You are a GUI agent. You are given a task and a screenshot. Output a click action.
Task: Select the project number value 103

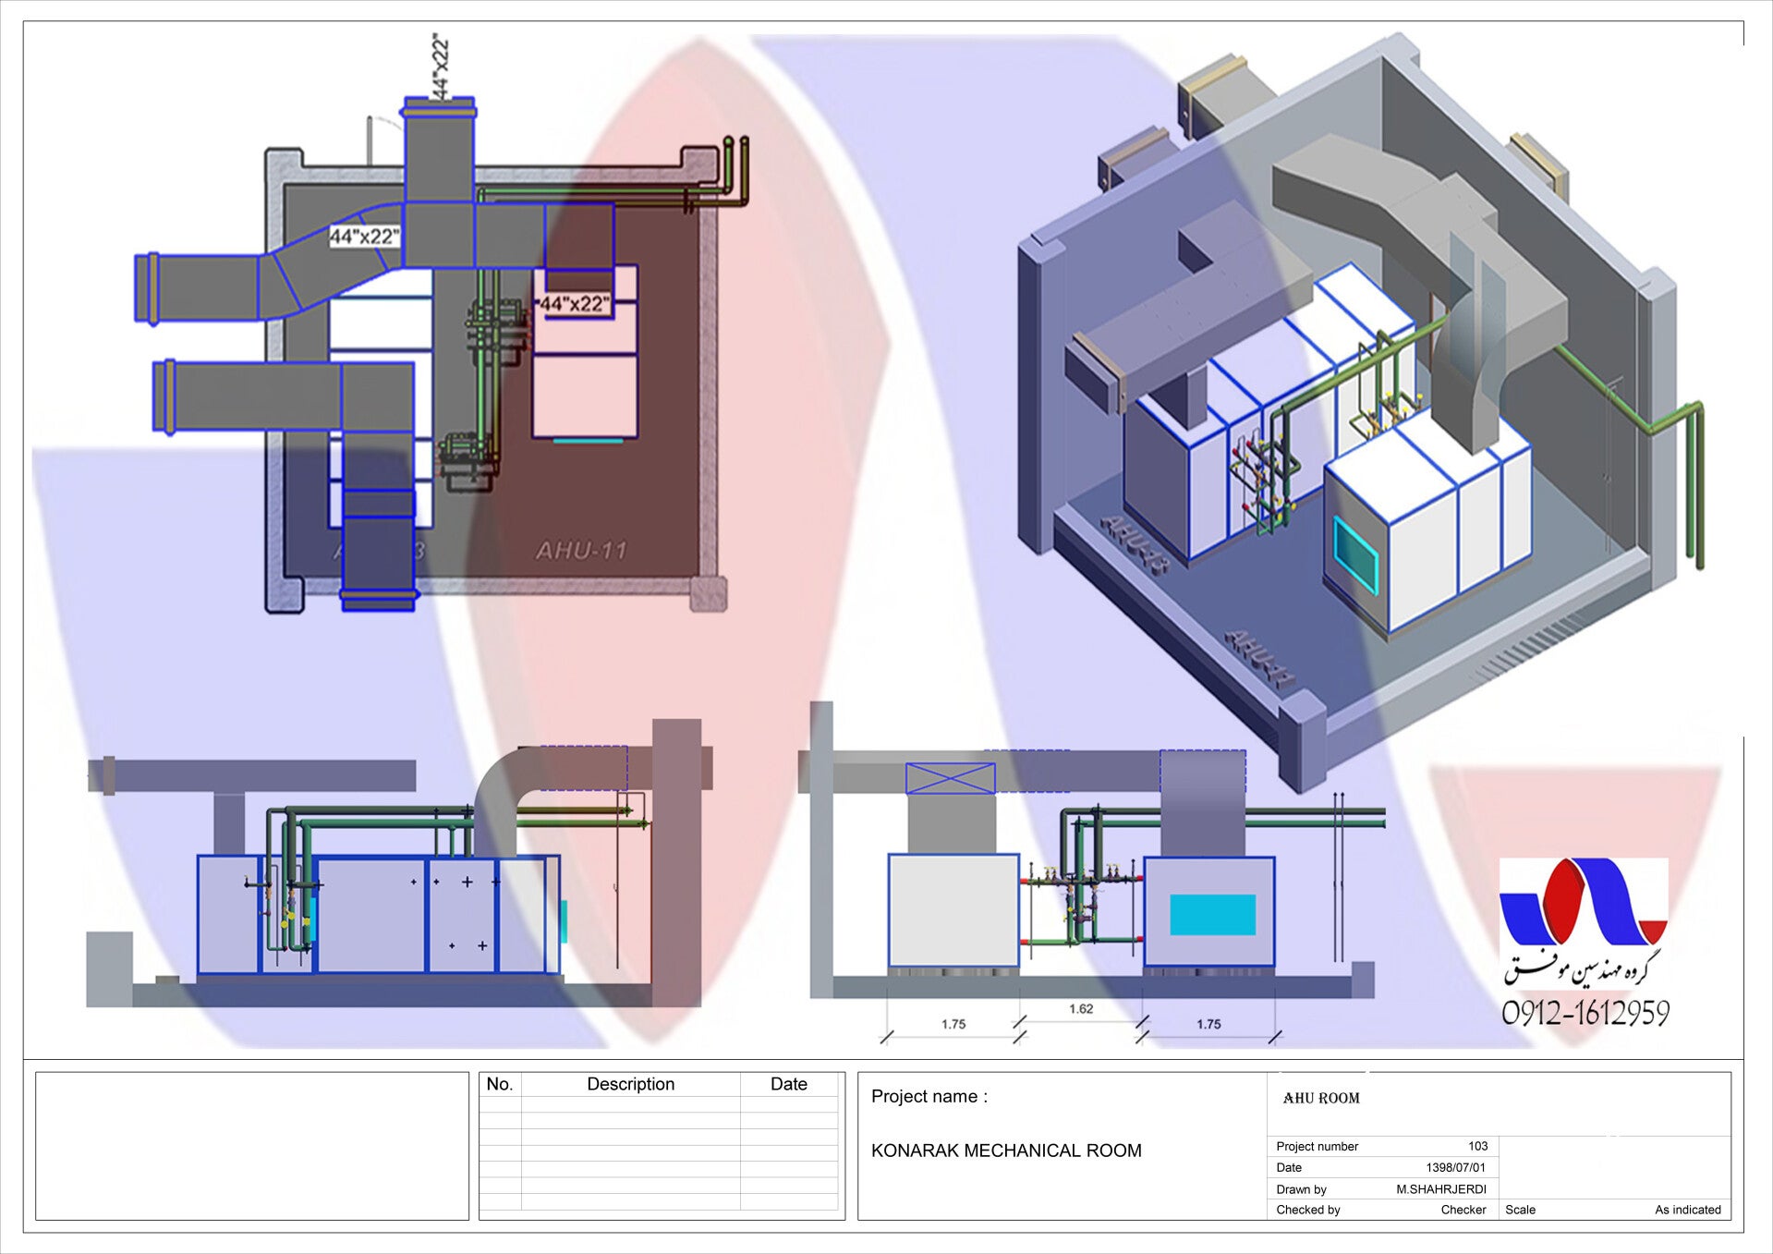[1477, 1147]
